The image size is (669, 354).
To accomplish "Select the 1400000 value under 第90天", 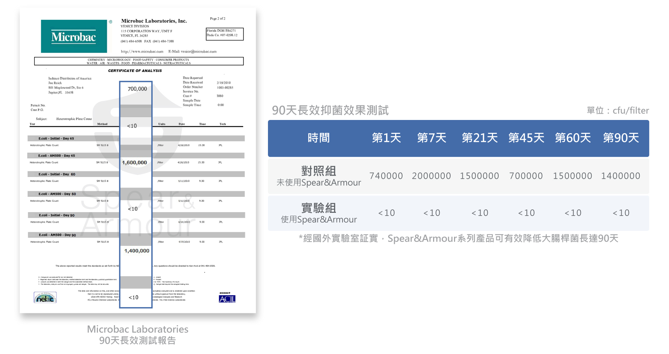I will pyautogui.click(x=621, y=176).
